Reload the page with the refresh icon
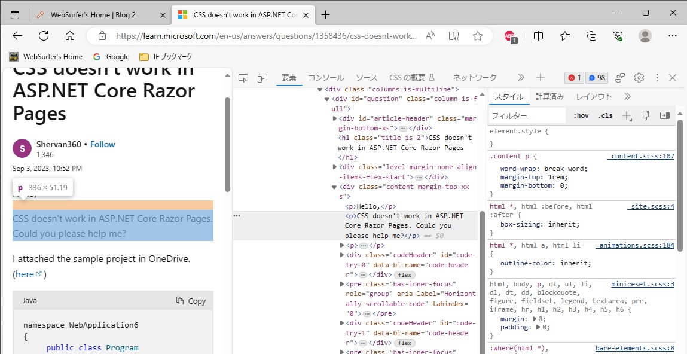The width and height of the screenshot is (687, 354). [44, 36]
